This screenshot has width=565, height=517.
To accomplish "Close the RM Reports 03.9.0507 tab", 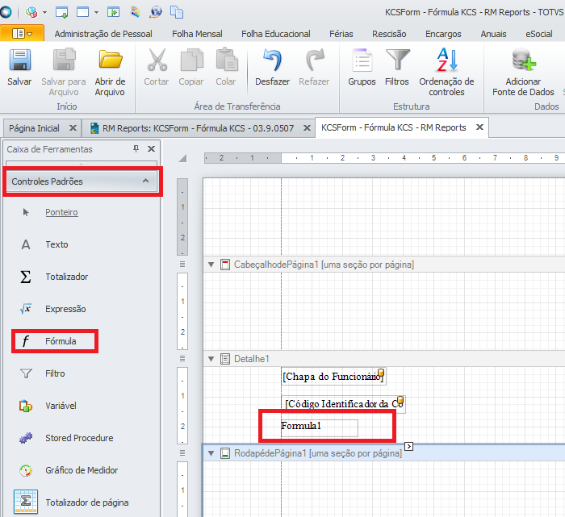I will 307,127.
